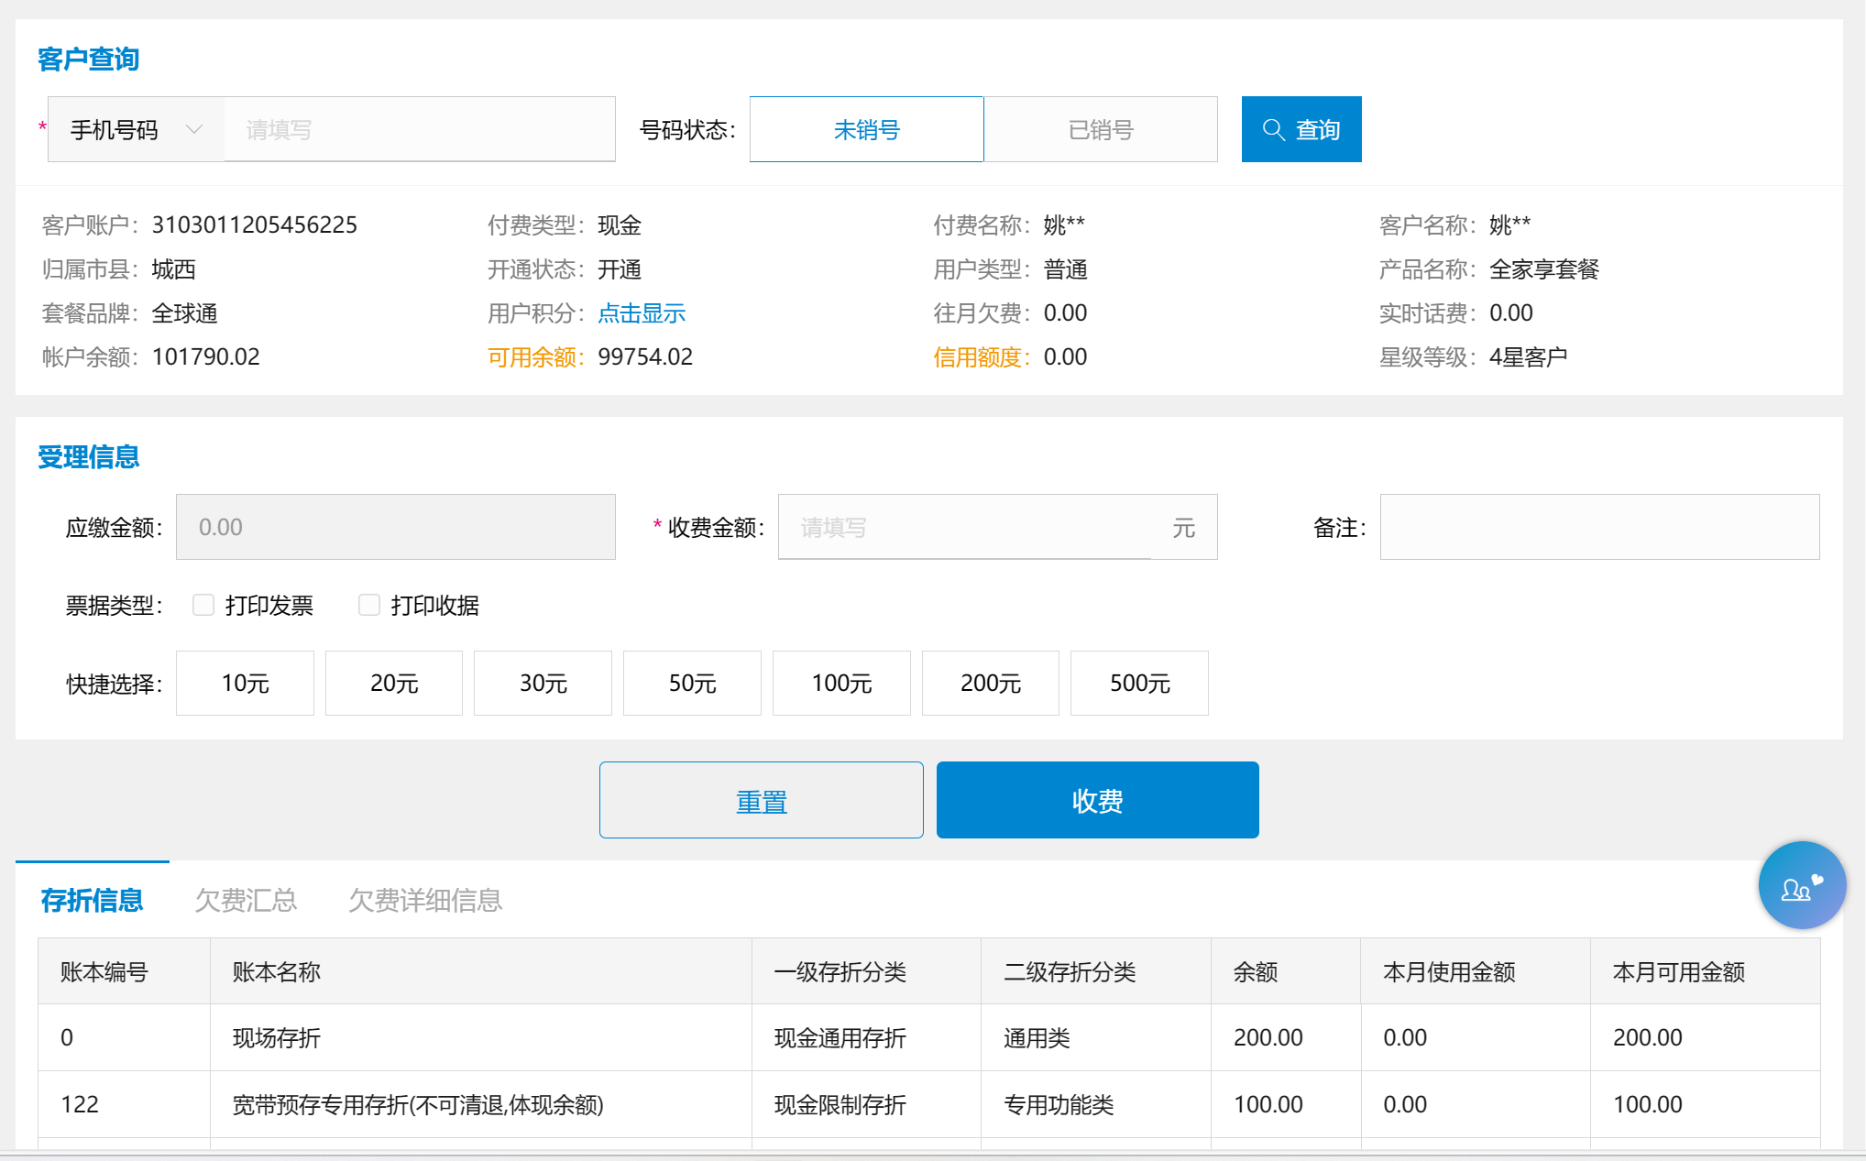Click 专用功能类 cell
Image resolution: width=1866 pixels, height=1161 pixels.
1059,1104
